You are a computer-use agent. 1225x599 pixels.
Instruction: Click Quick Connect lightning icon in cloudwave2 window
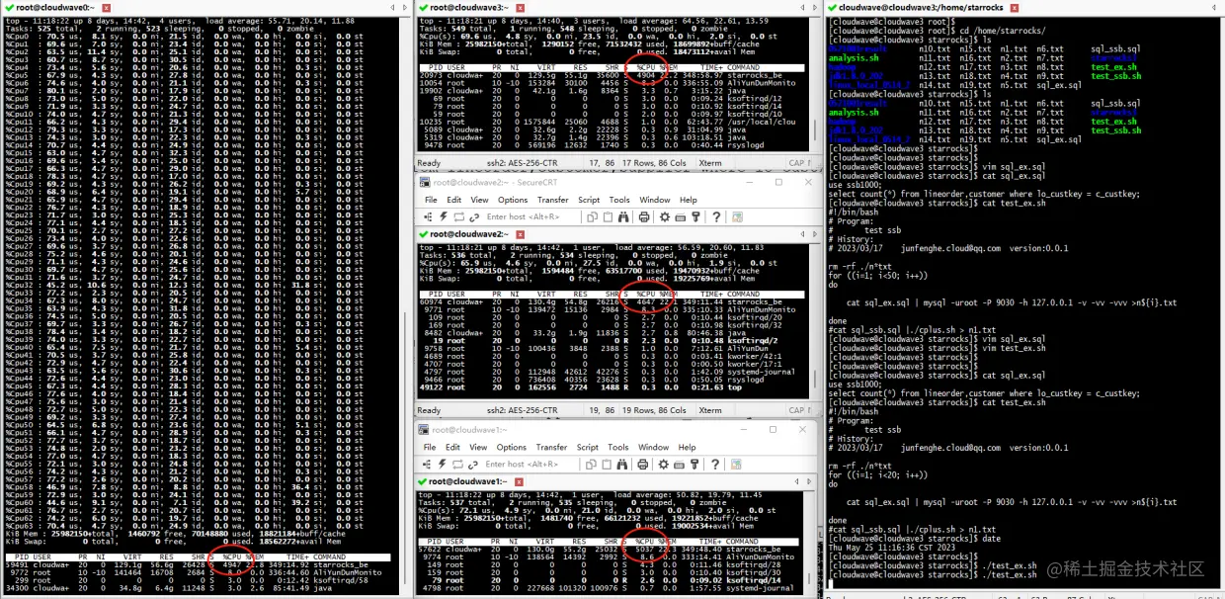tap(444, 216)
